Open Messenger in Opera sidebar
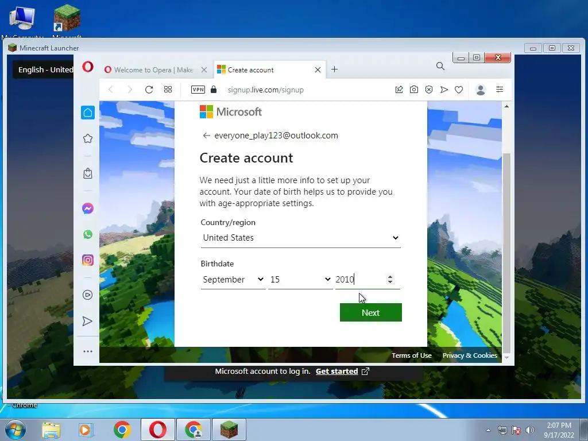Viewport: 588px width, 441px height. pyautogui.click(x=88, y=208)
